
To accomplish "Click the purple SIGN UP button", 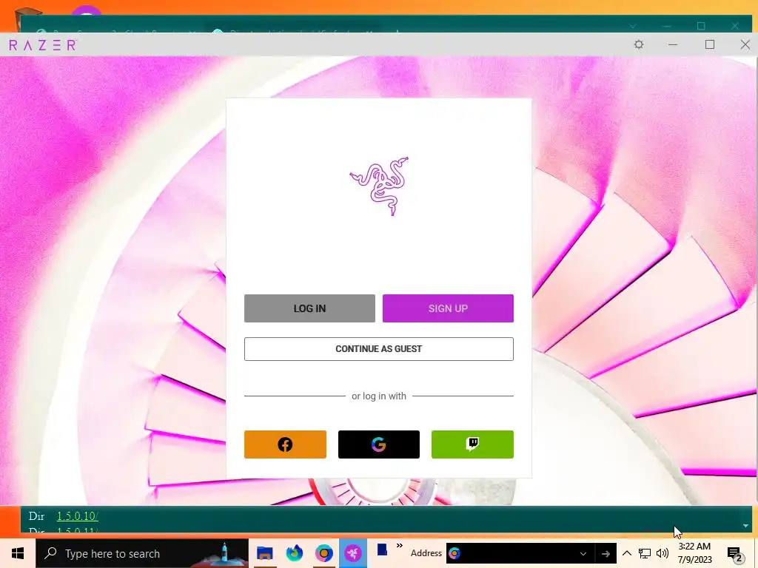I will click(448, 308).
